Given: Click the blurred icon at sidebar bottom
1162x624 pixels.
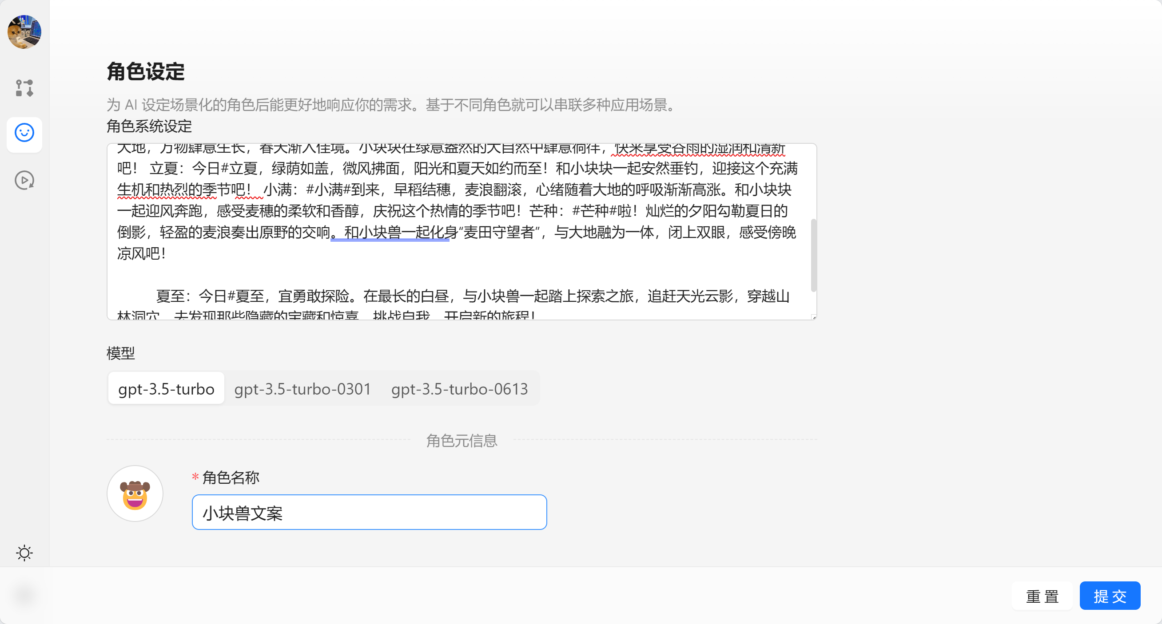Looking at the screenshot, I should coord(24,595).
